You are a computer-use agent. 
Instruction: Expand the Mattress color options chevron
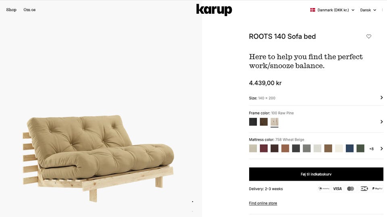pyautogui.click(x=382, y=148)
